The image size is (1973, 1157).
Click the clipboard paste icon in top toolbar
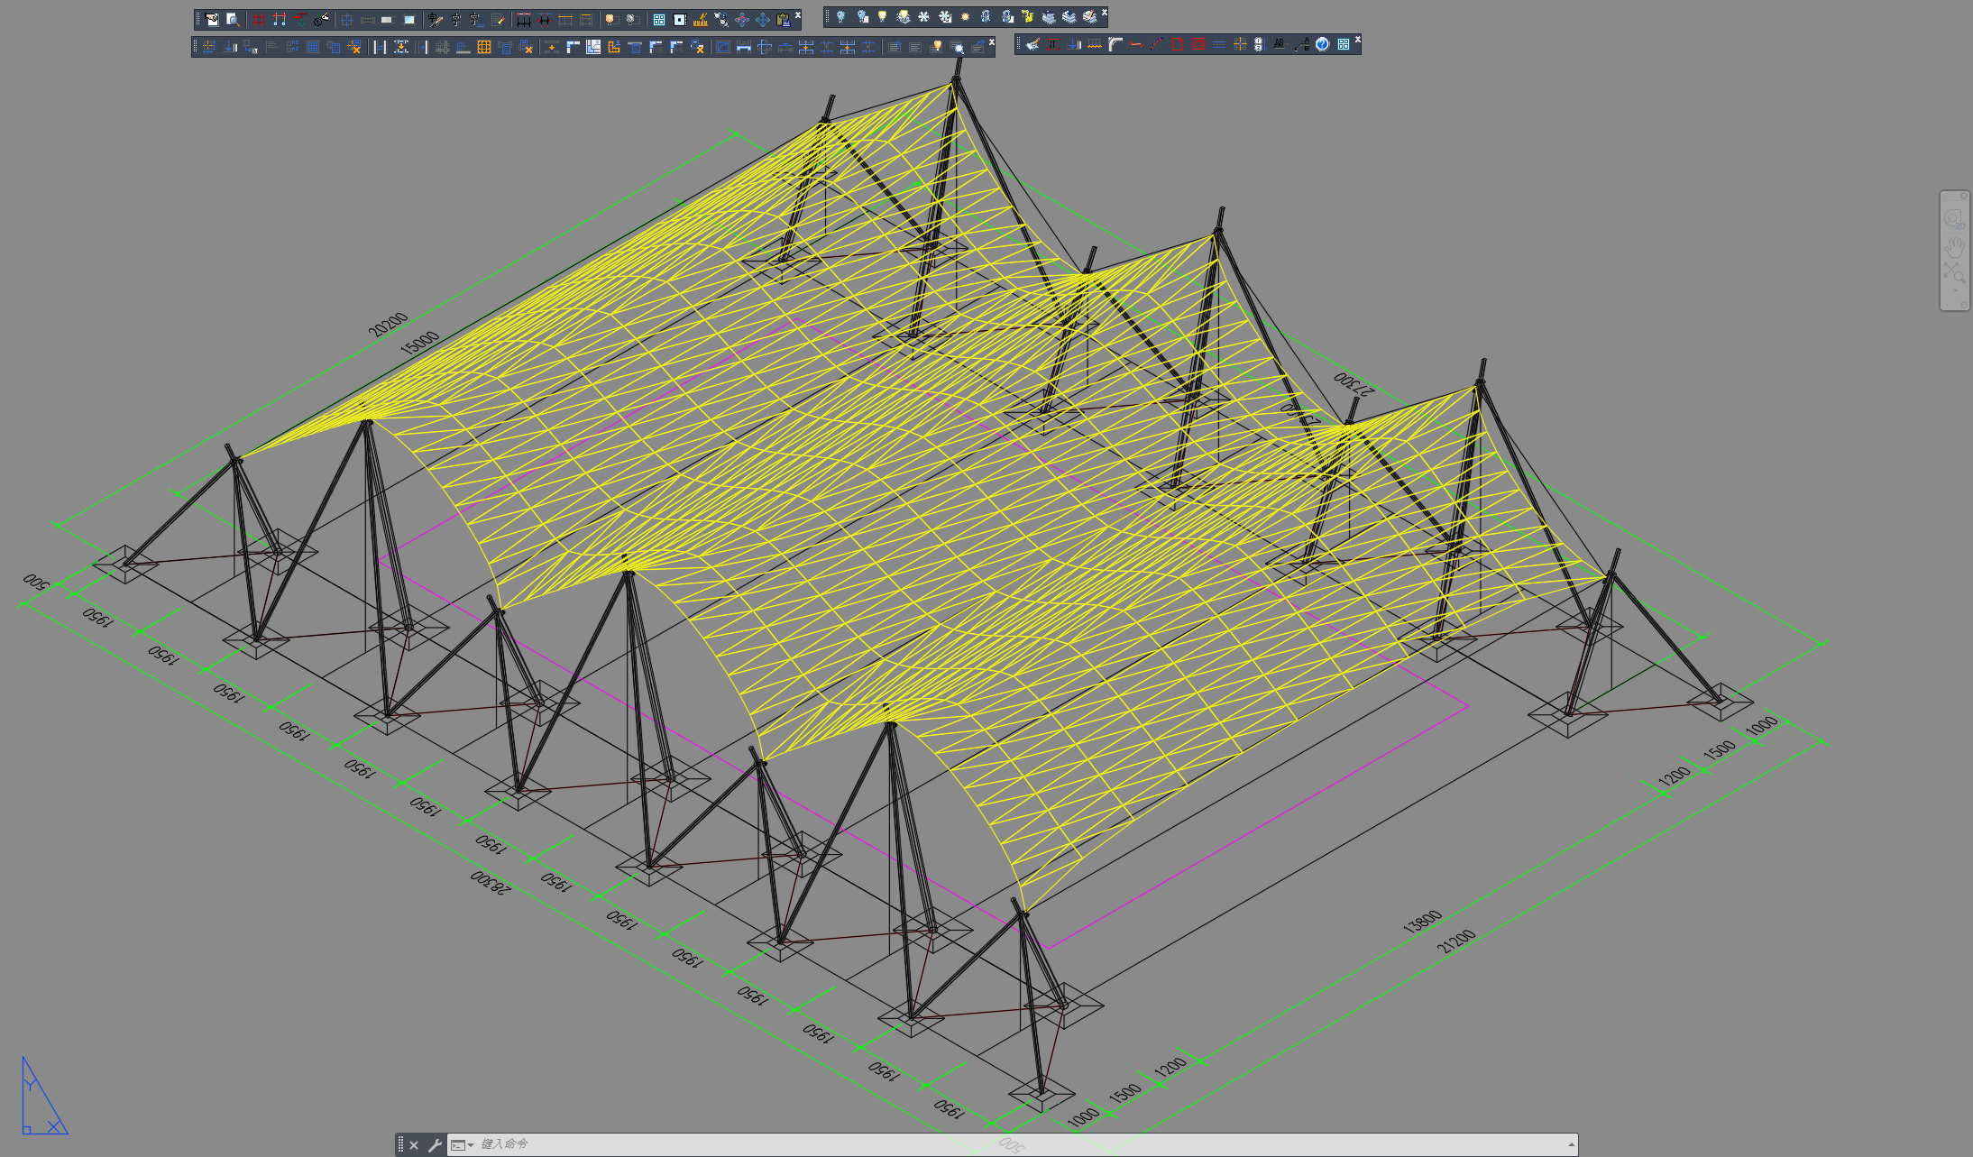[784, 19]
